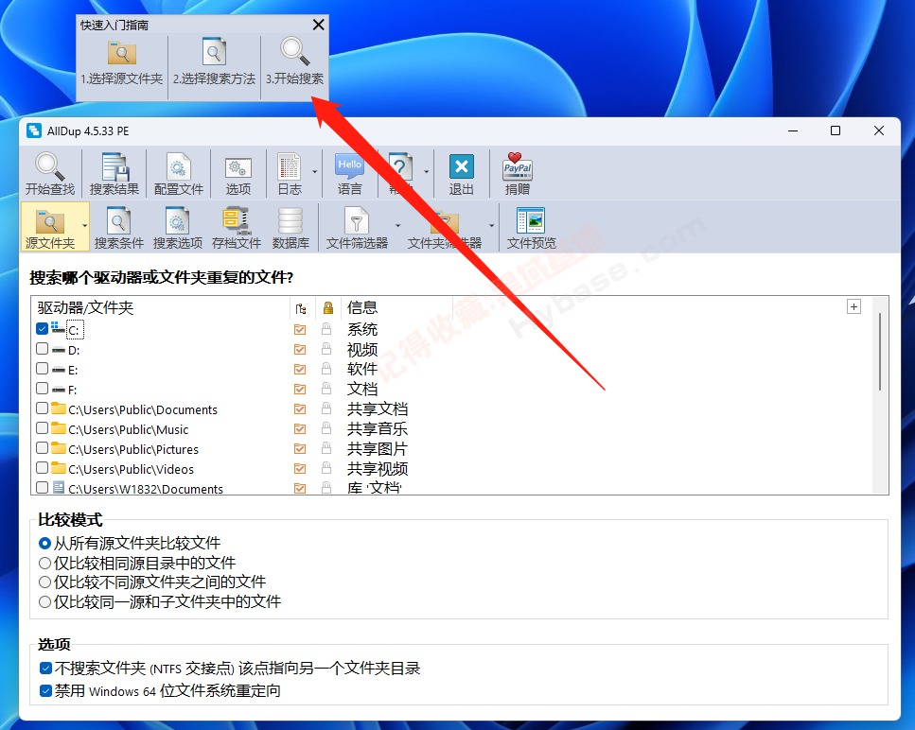This screenshot has width=915, height=730.
Task: Toggle subfolder checkmark for F: row
Action: pos(300,390)
